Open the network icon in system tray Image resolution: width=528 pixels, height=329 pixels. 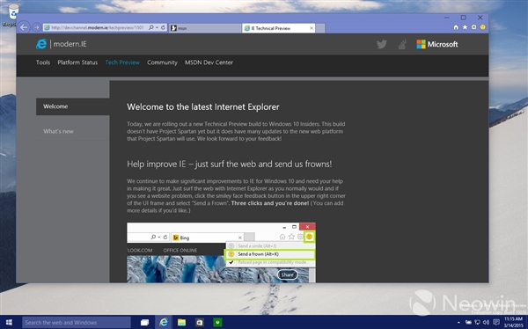pyautogui.click(x=478, y=322)
